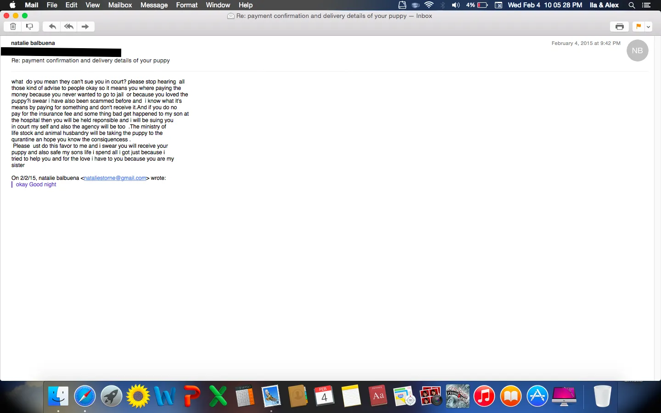
Task: Open the Wi-Fi status menu
Action: click(429, 5)
